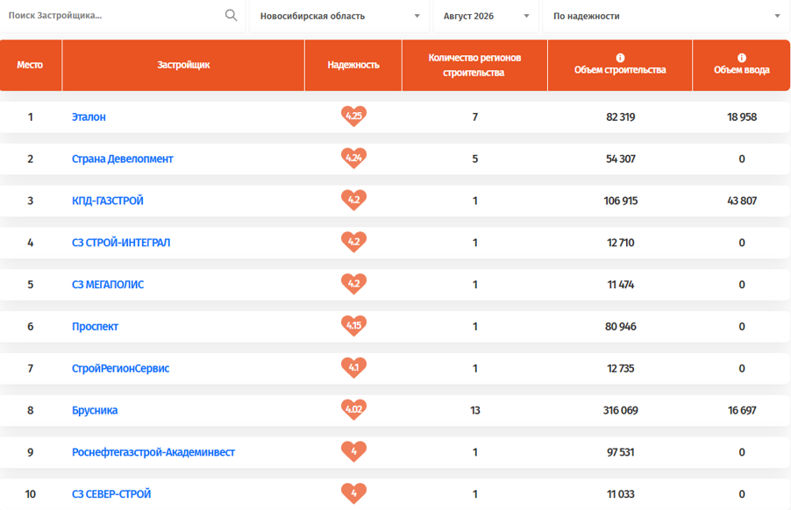Viewport: 791px width, 510px height.
Task: Click regions count 5 for Страна Девелопмент
Action: (474, 159)
